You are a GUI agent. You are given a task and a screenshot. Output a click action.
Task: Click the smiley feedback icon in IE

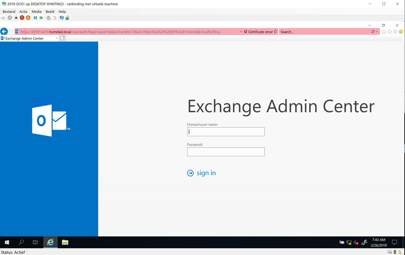[x=401, y=32]
